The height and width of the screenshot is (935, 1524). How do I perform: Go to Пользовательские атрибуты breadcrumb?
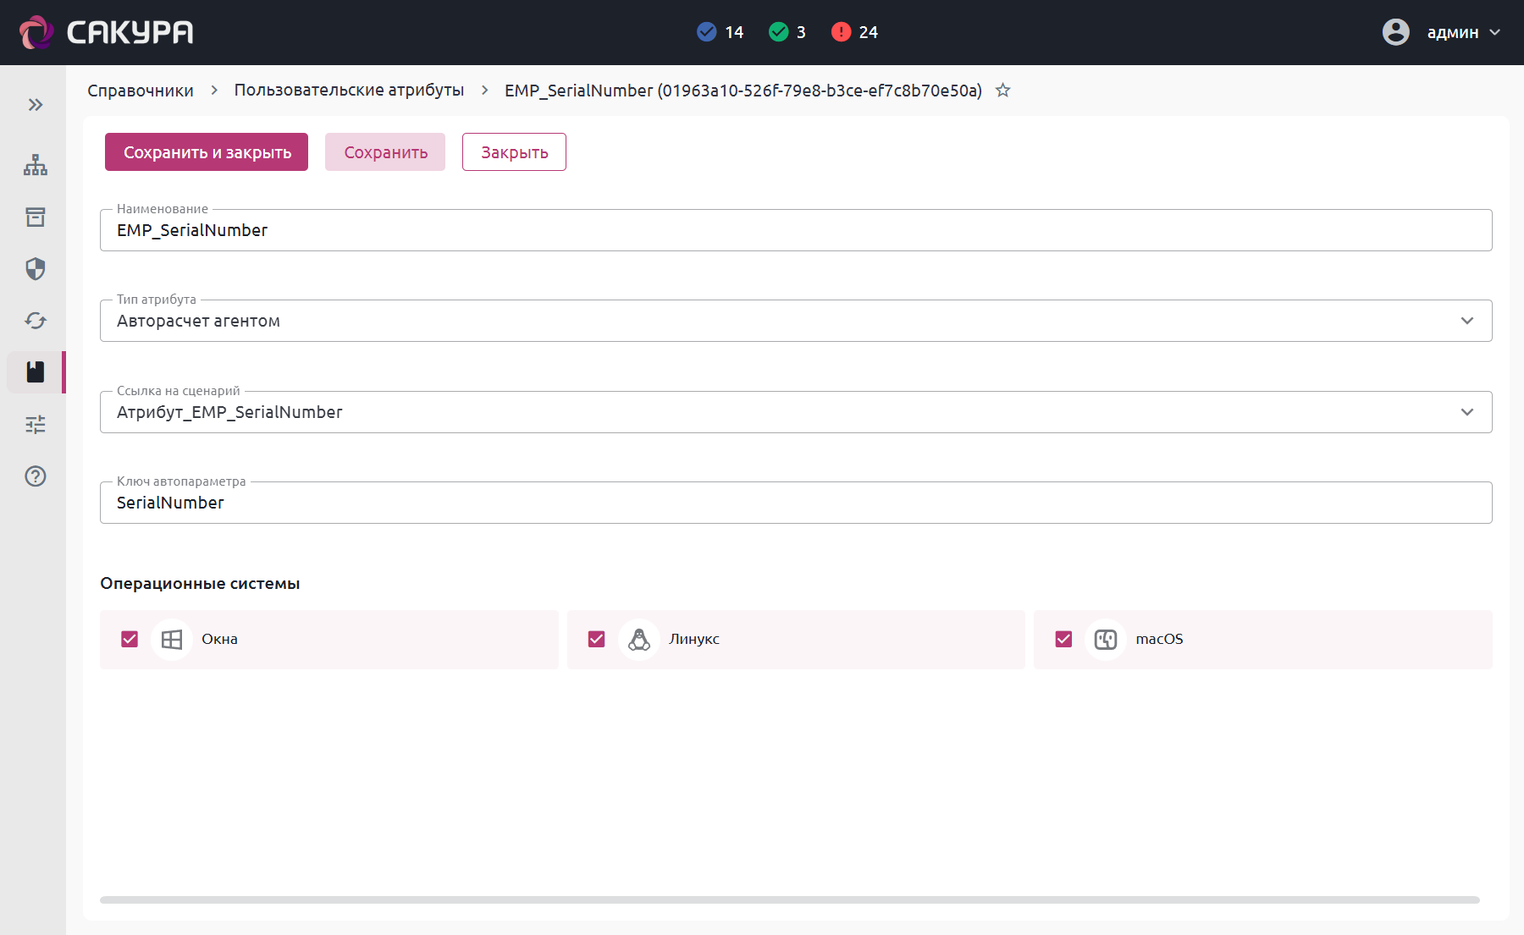coord(349,91)
